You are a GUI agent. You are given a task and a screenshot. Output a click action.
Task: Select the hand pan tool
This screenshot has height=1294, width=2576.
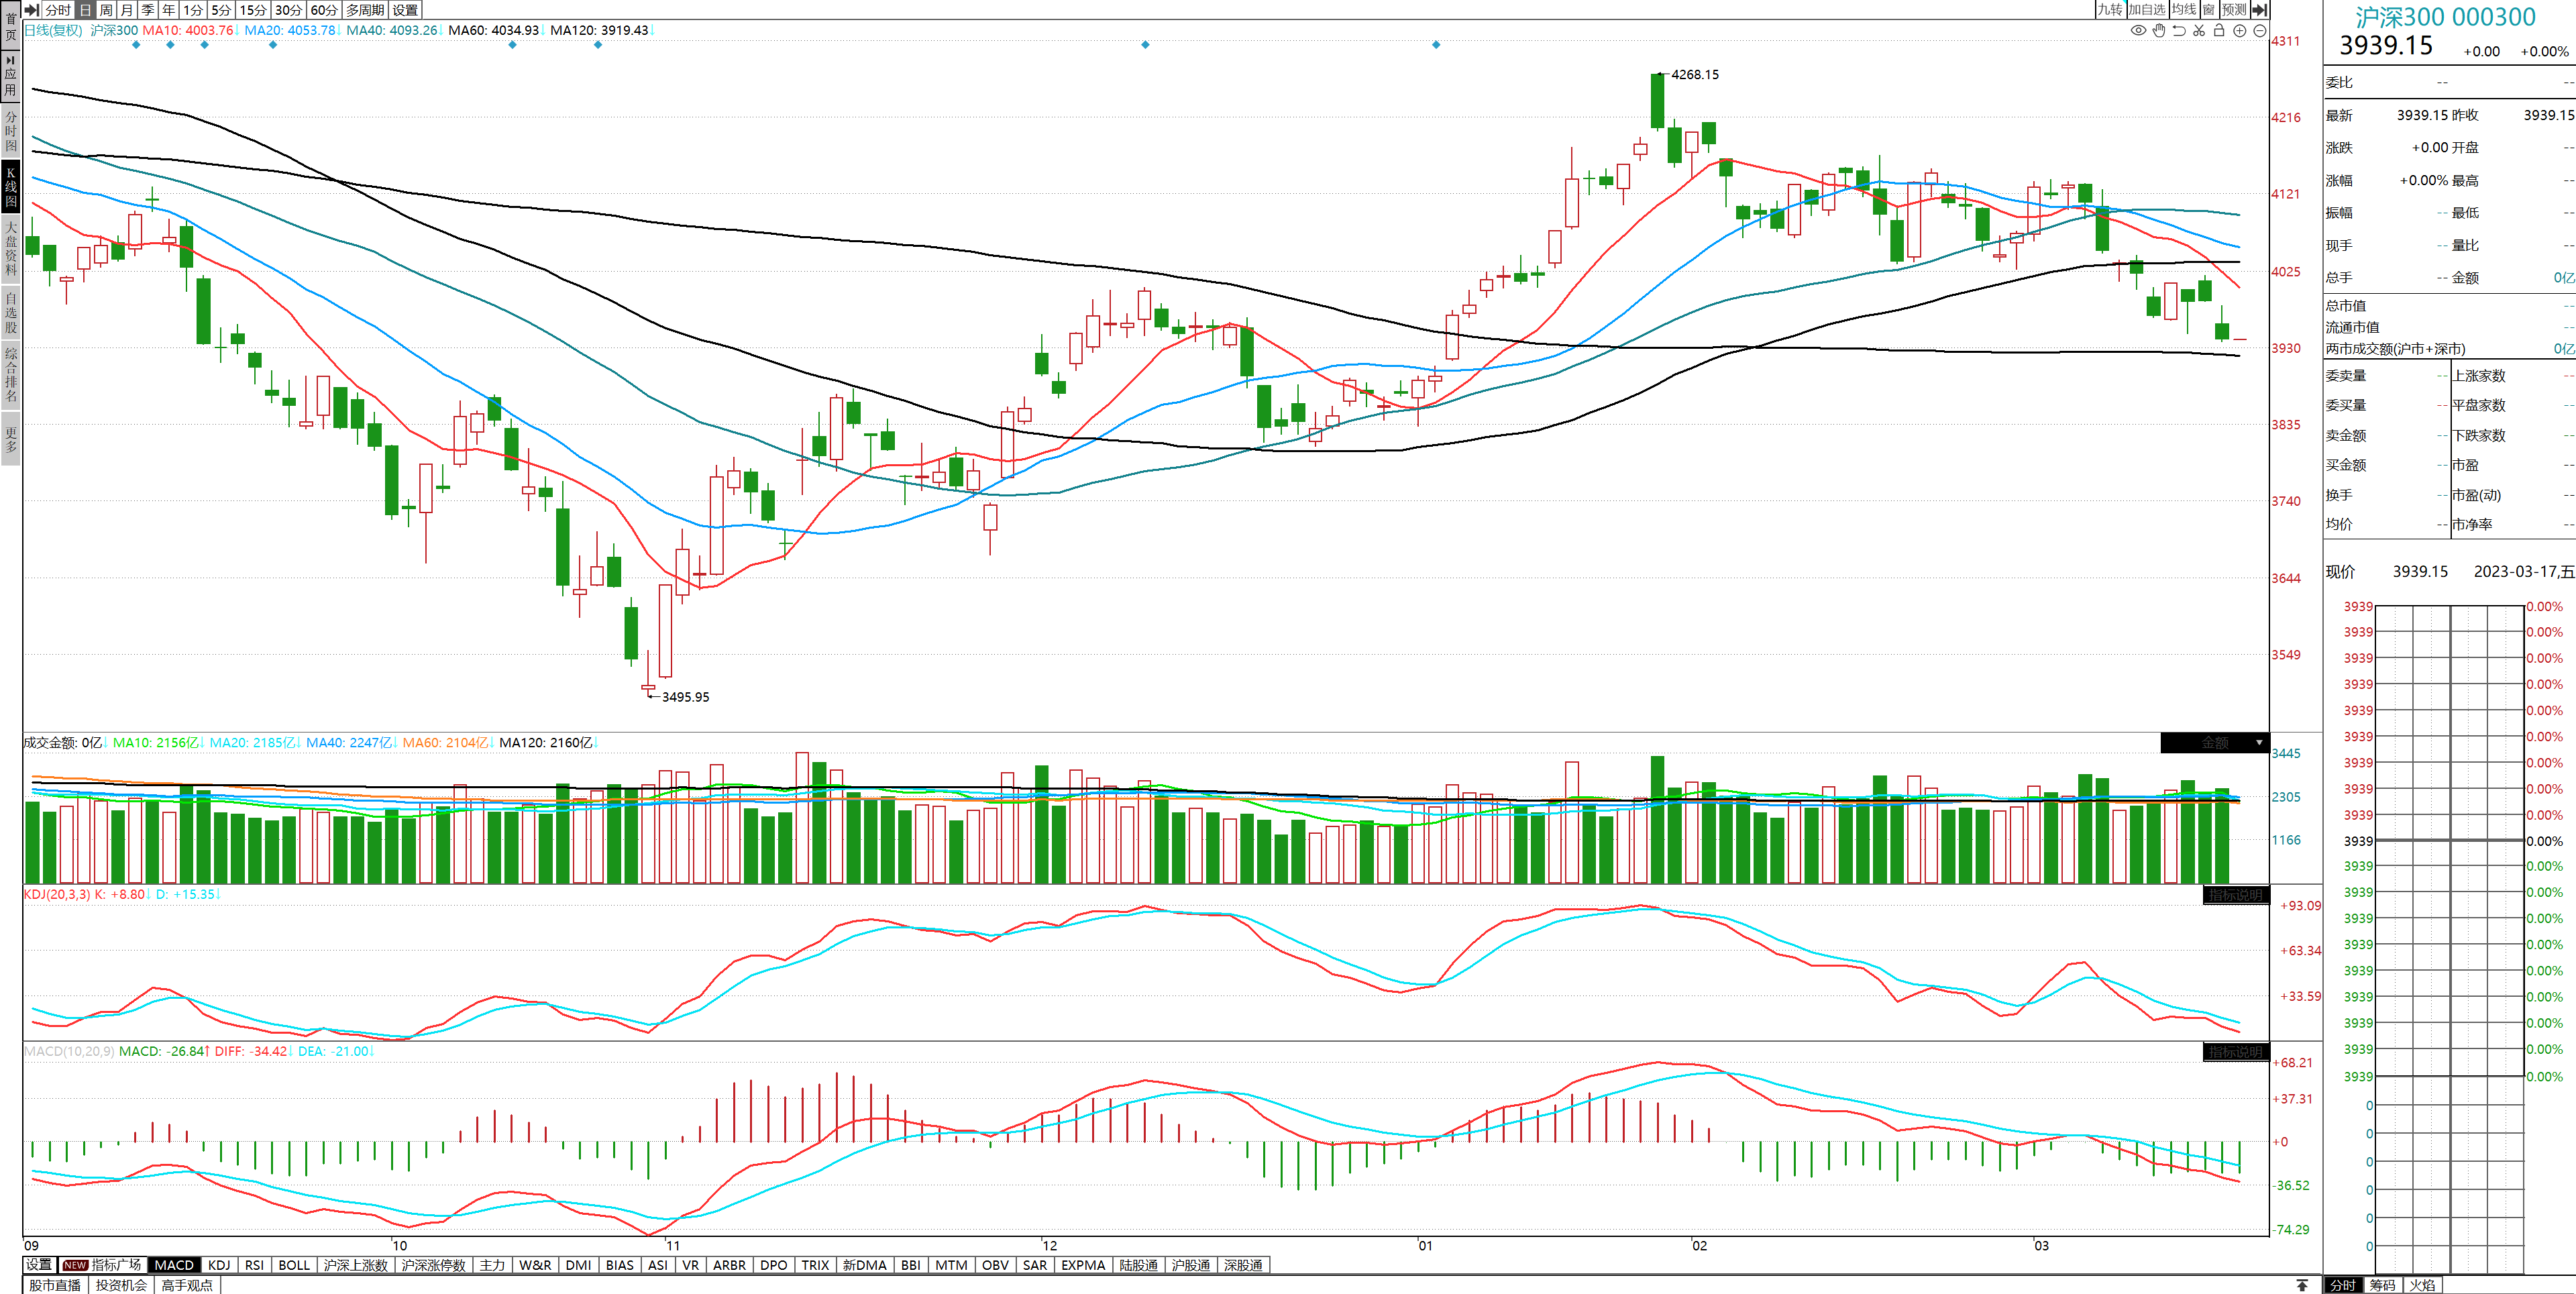2159,31
